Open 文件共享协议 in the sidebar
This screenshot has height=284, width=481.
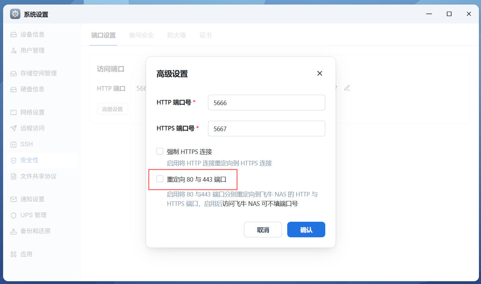coord(38,176)
